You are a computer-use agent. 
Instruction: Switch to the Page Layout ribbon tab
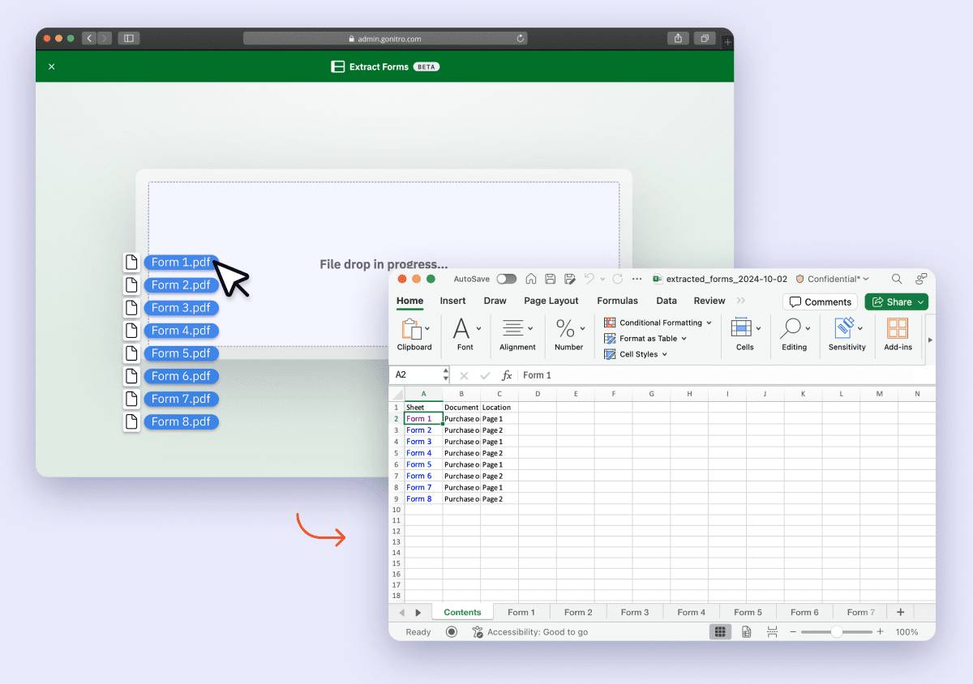coord(551,301)
